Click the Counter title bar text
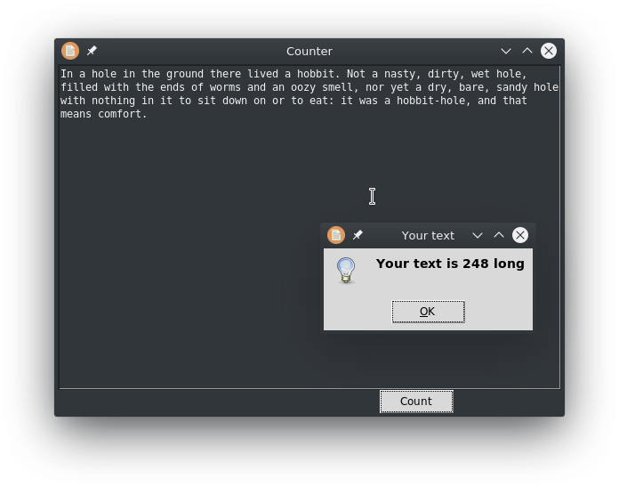 (309, 51)
